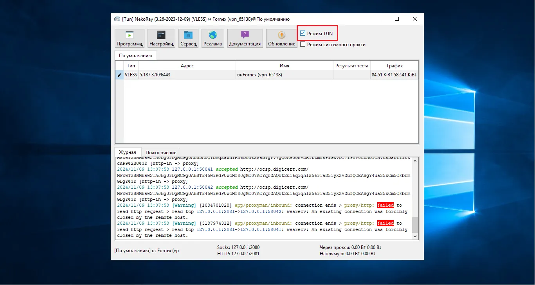Sort by the Трафик column header
Screen dimensions: 535x285
pyautogui.click(x=394, y=66)
